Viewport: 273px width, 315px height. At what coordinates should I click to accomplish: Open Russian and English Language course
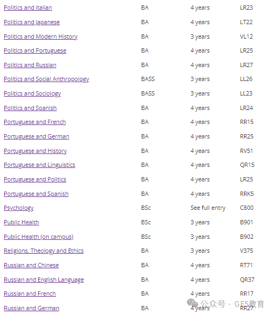(44, 280)
